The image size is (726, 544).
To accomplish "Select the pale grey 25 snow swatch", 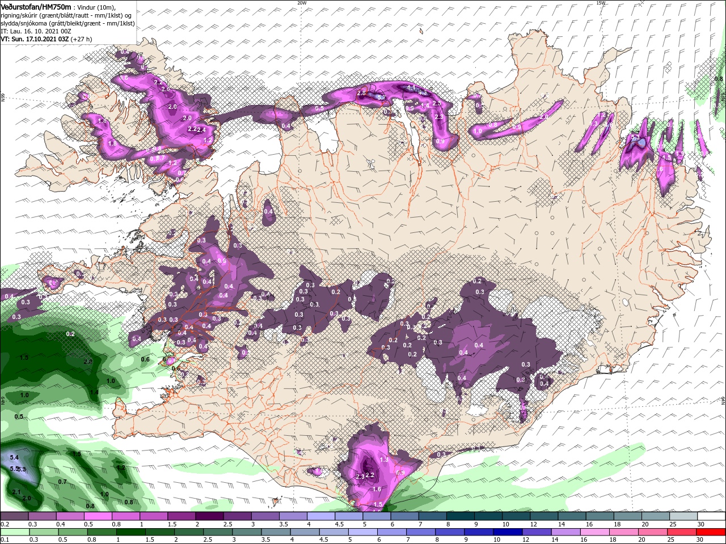I will pos(684,516).
